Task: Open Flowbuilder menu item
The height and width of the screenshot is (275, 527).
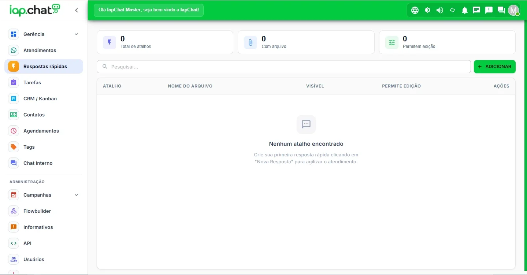Action: pos(44,211)
